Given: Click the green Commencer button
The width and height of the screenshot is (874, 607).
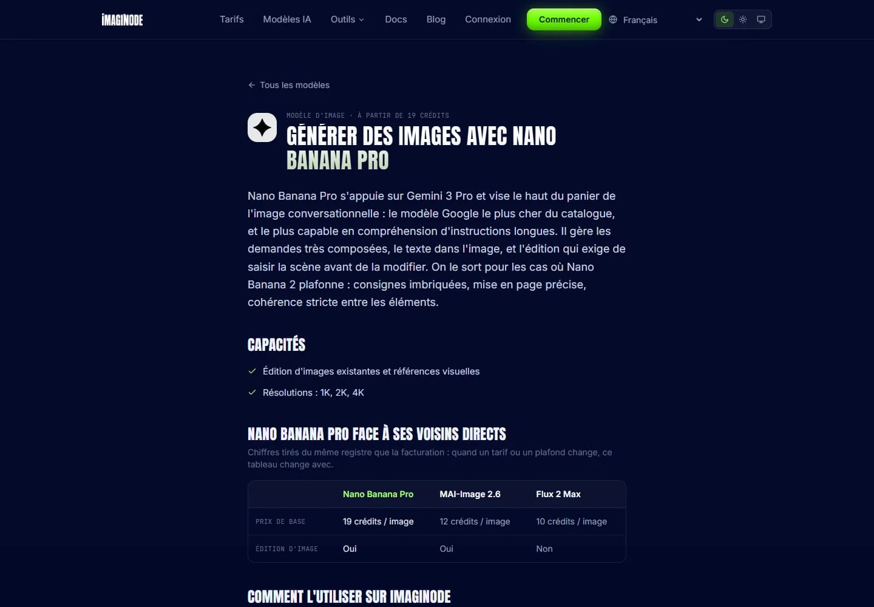Looking at the screenshot, I should click(564, 19).
